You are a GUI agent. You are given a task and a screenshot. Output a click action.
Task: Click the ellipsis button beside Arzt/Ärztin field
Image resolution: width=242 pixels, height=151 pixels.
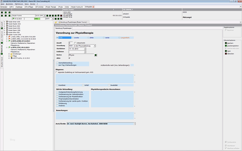[134, 124]
